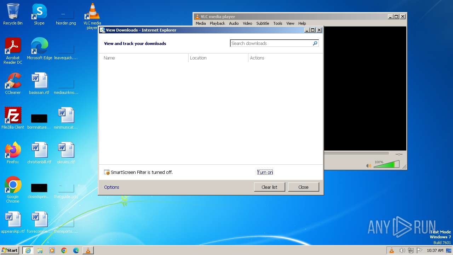Click the Edge icon in the taskbar
The image size is (453, 255).
tap(76, 250)
